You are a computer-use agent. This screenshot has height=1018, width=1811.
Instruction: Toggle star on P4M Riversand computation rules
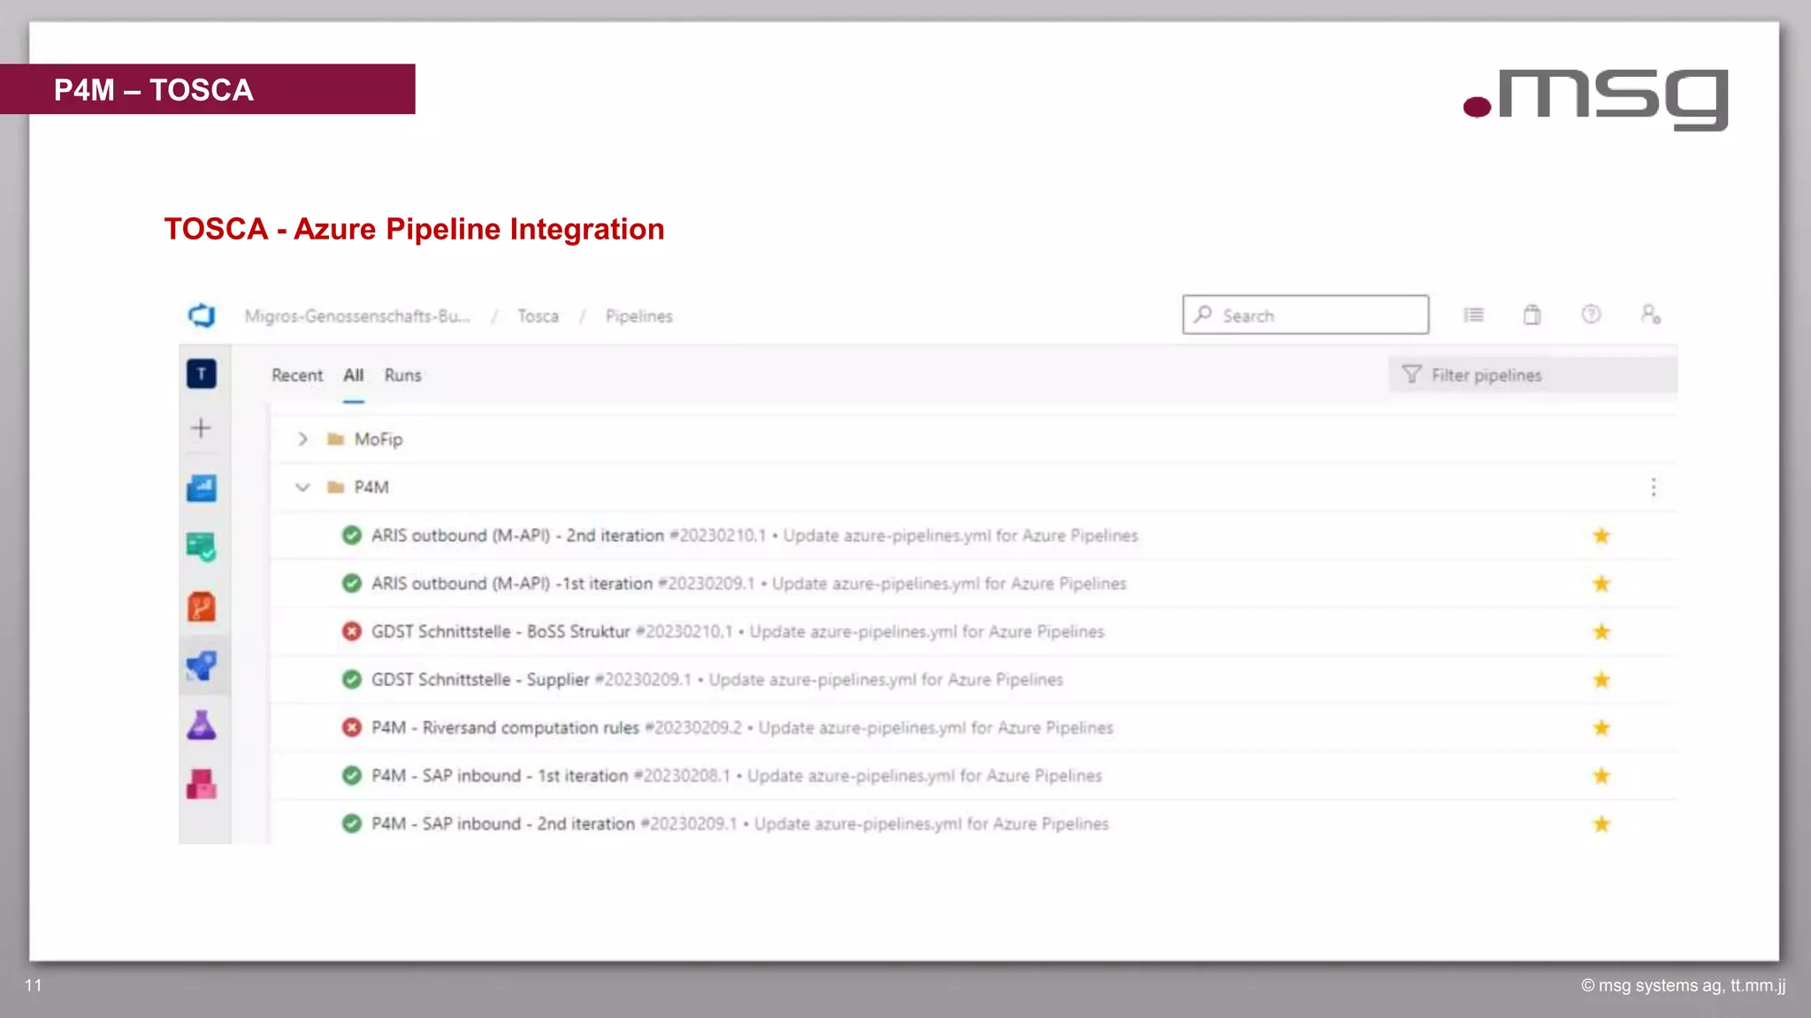(x=1601, y=728)
